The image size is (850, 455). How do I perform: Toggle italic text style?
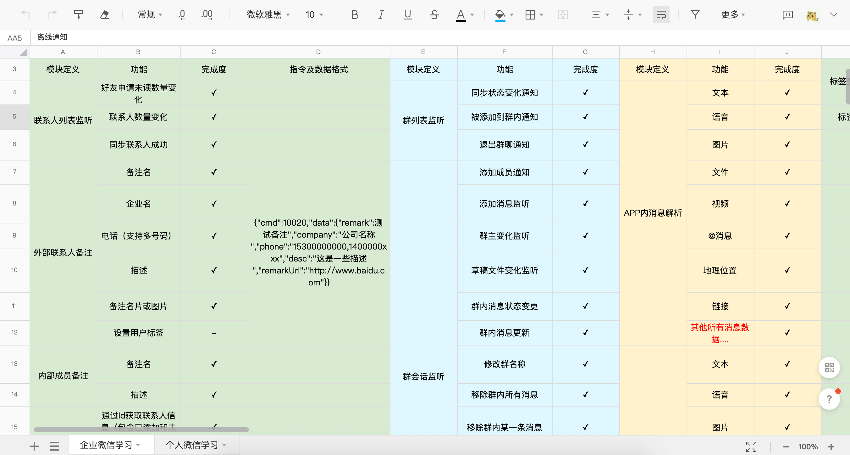pyautogui.click(x=381, y=14)
